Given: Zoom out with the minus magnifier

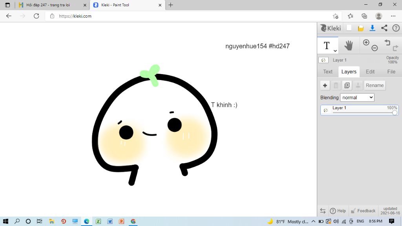Looking at the screenshot, I should click(x=375, y=48).
